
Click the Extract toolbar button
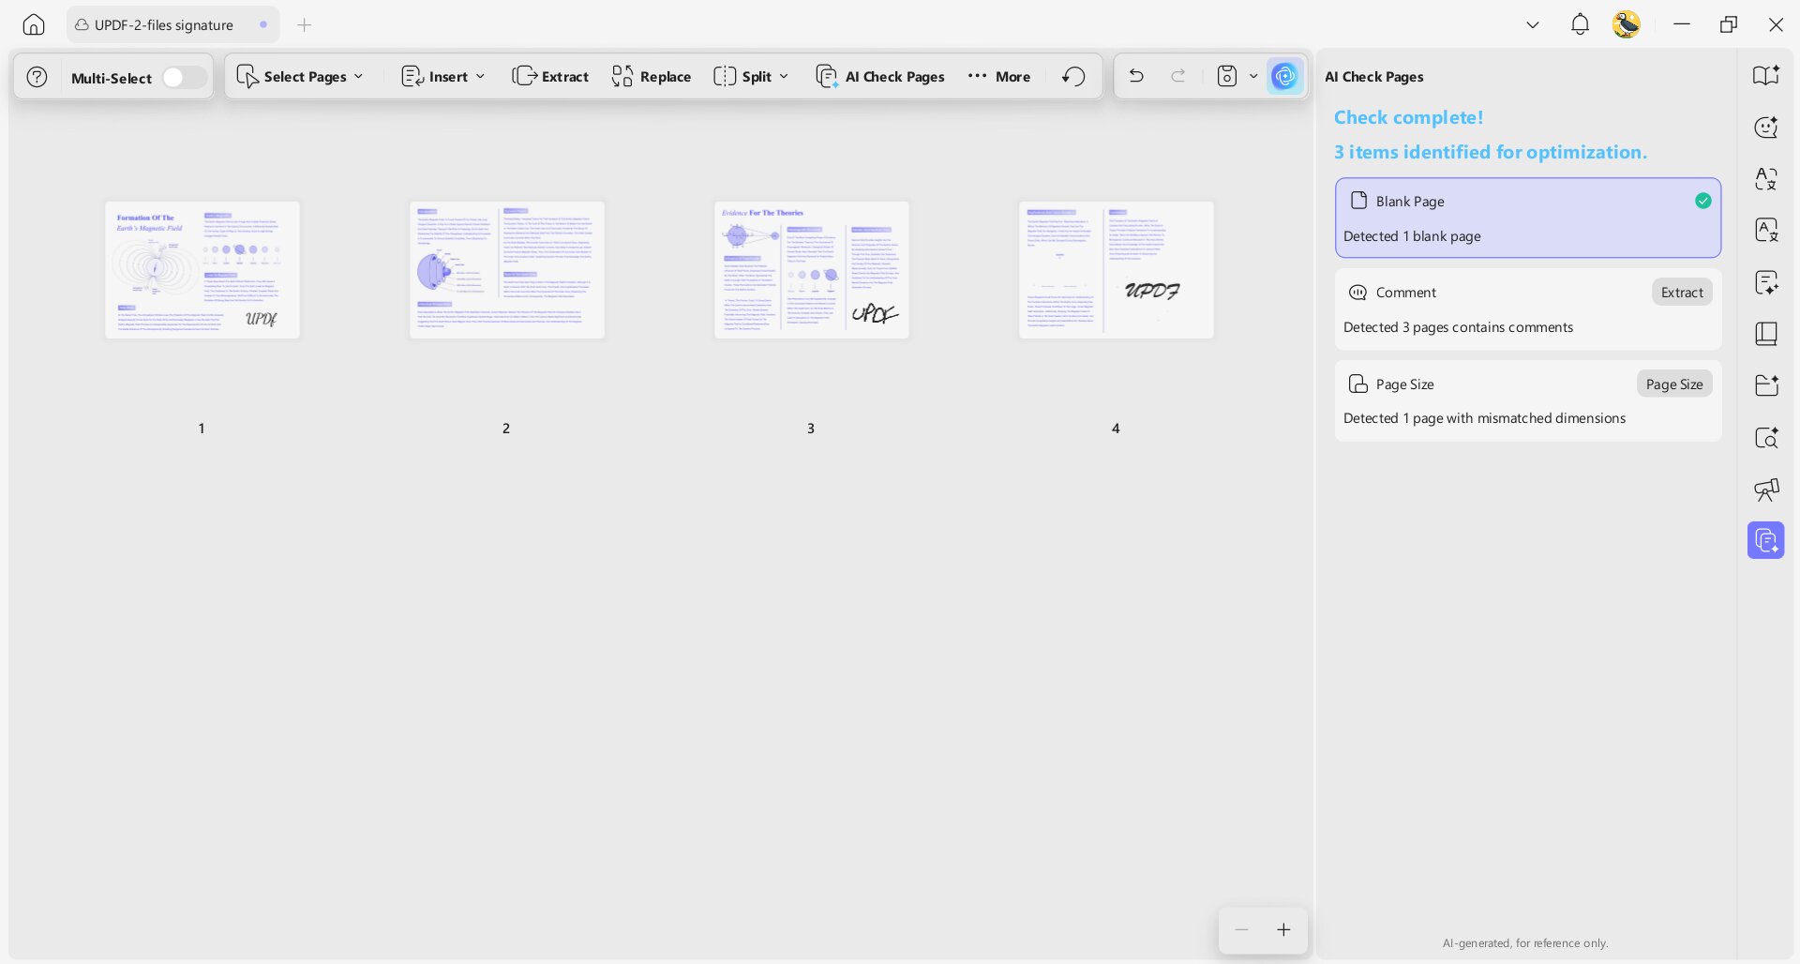[550, 77]
